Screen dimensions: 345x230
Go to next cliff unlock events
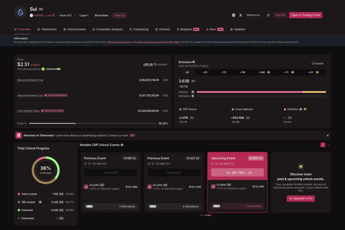(x=328, y=145)
